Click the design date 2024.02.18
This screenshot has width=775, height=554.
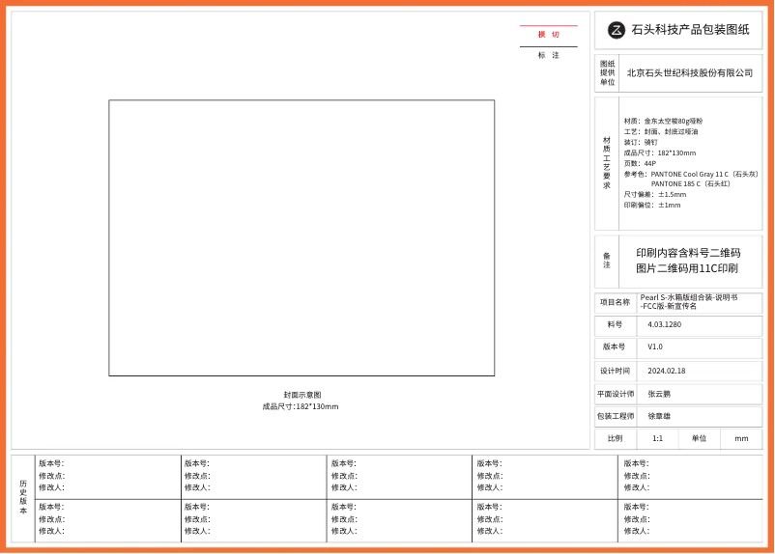point(667,371)
